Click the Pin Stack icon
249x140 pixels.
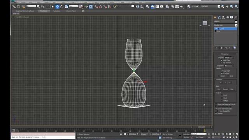216,47
